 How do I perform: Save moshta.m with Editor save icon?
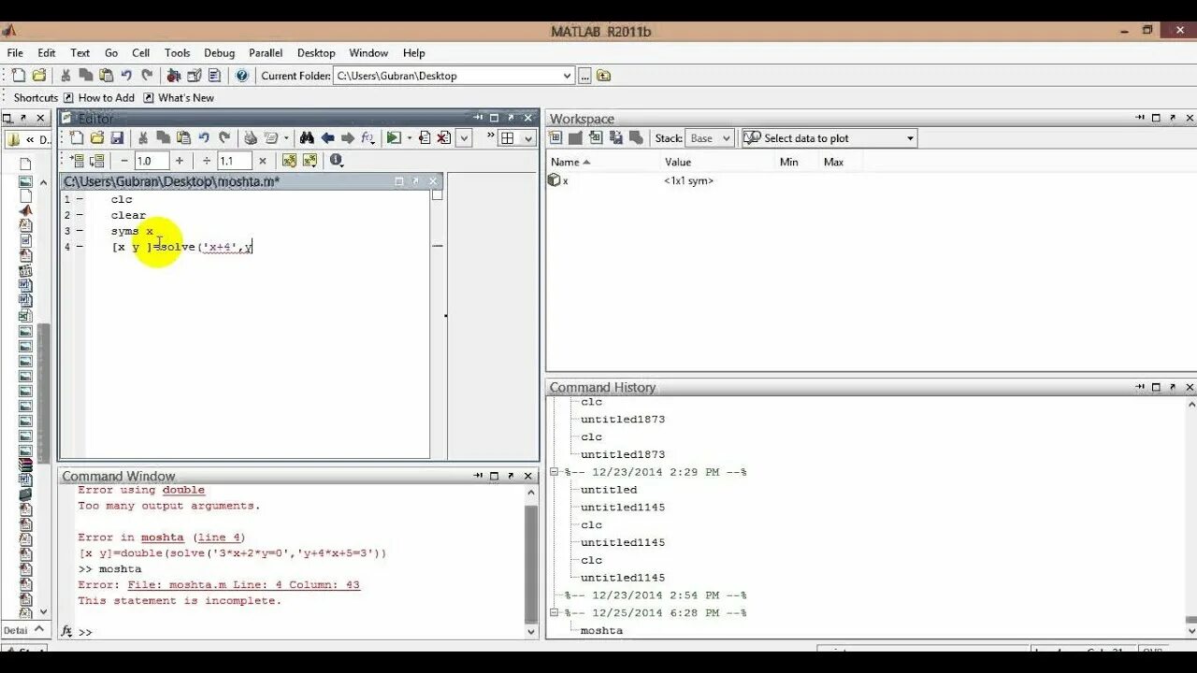pos(117,137)
